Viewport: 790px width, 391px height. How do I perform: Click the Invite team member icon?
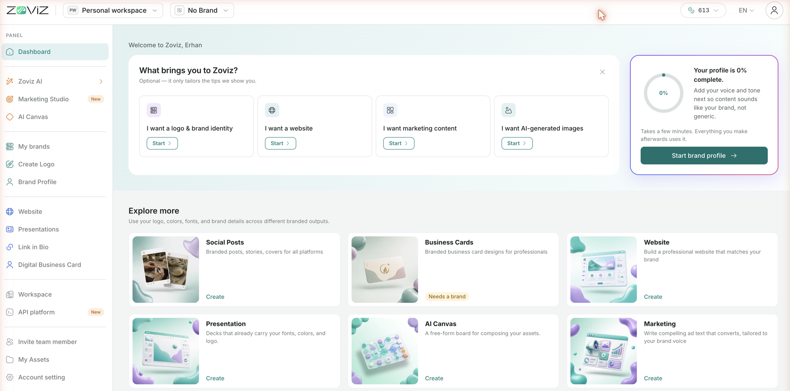(x=10, y=342)
